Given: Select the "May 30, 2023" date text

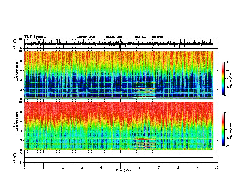Looking at the screenshot, I should tap(86, 37).
